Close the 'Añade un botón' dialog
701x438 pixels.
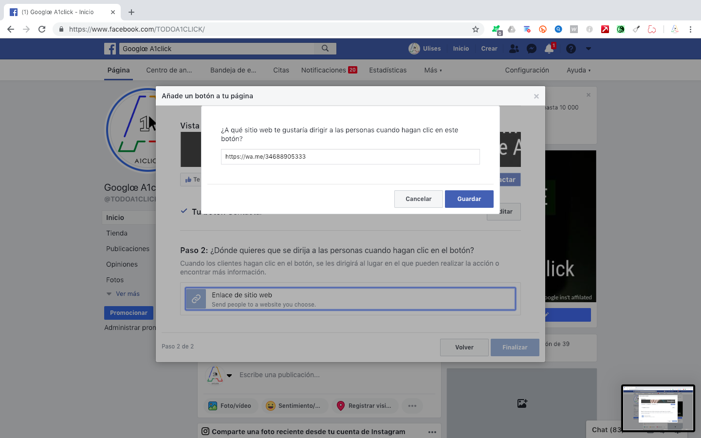click(x=536, y=96)
